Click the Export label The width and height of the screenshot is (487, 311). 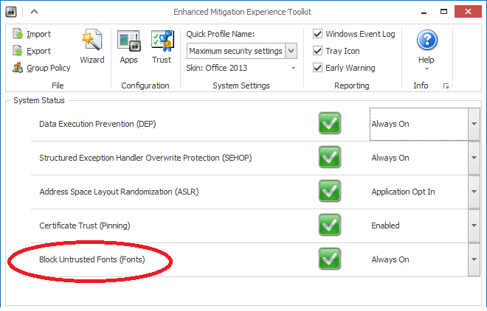tap(39, 51)
